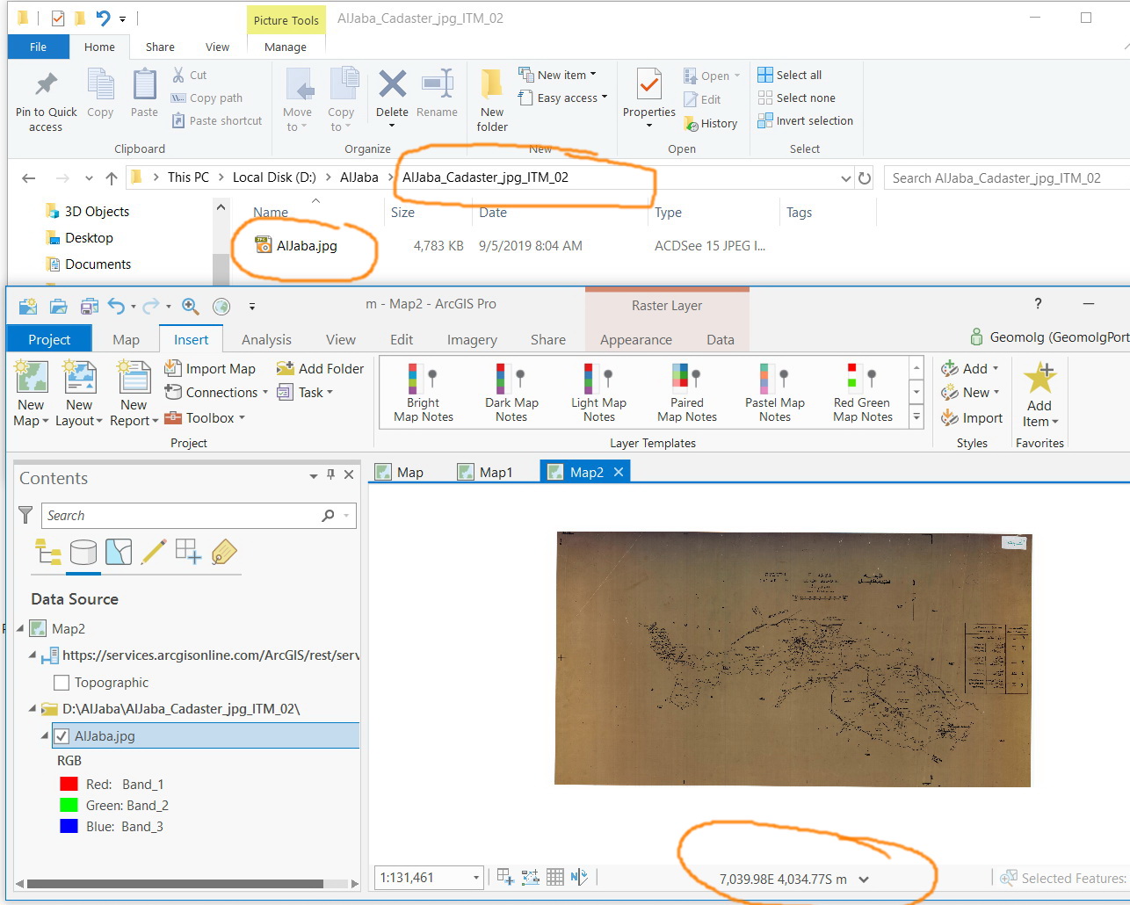Image resolution: width=1130 pixels, height=905 pixels.
Task: Switch Contents to List By Drawing Order
Action: point(47,552)
